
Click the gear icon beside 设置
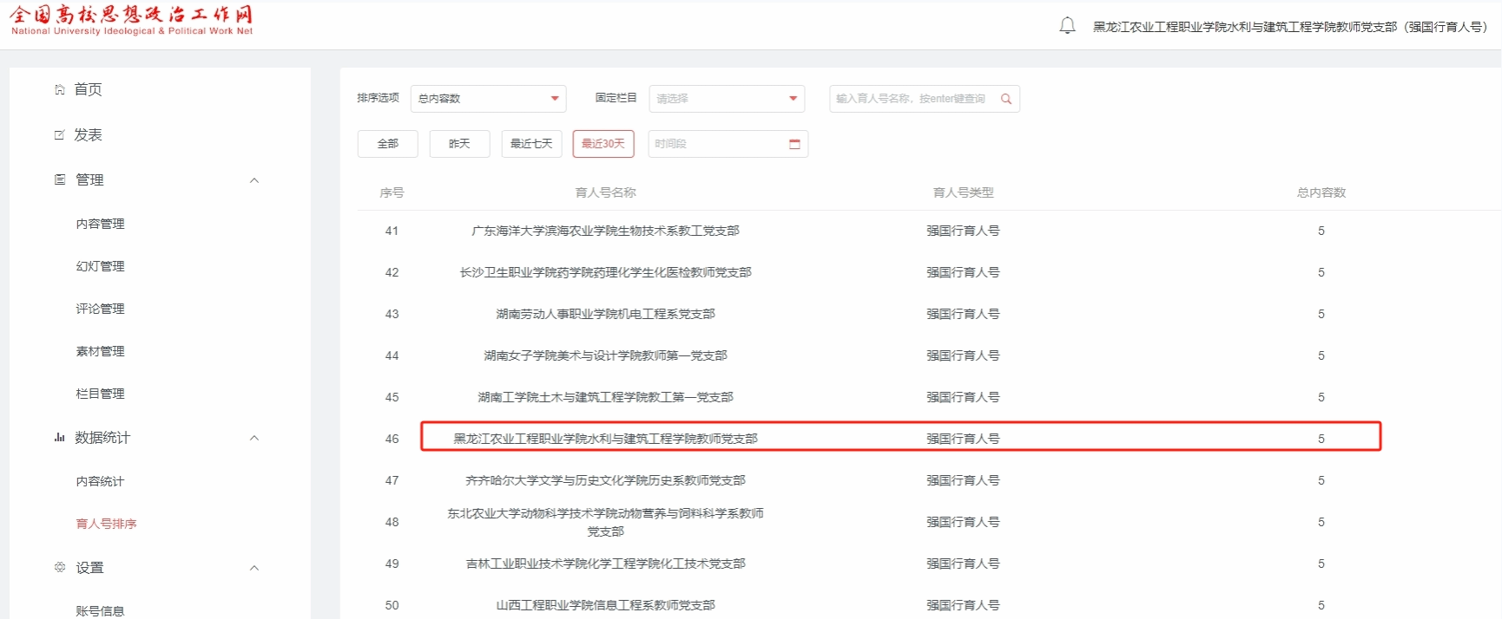click(60, 567)
